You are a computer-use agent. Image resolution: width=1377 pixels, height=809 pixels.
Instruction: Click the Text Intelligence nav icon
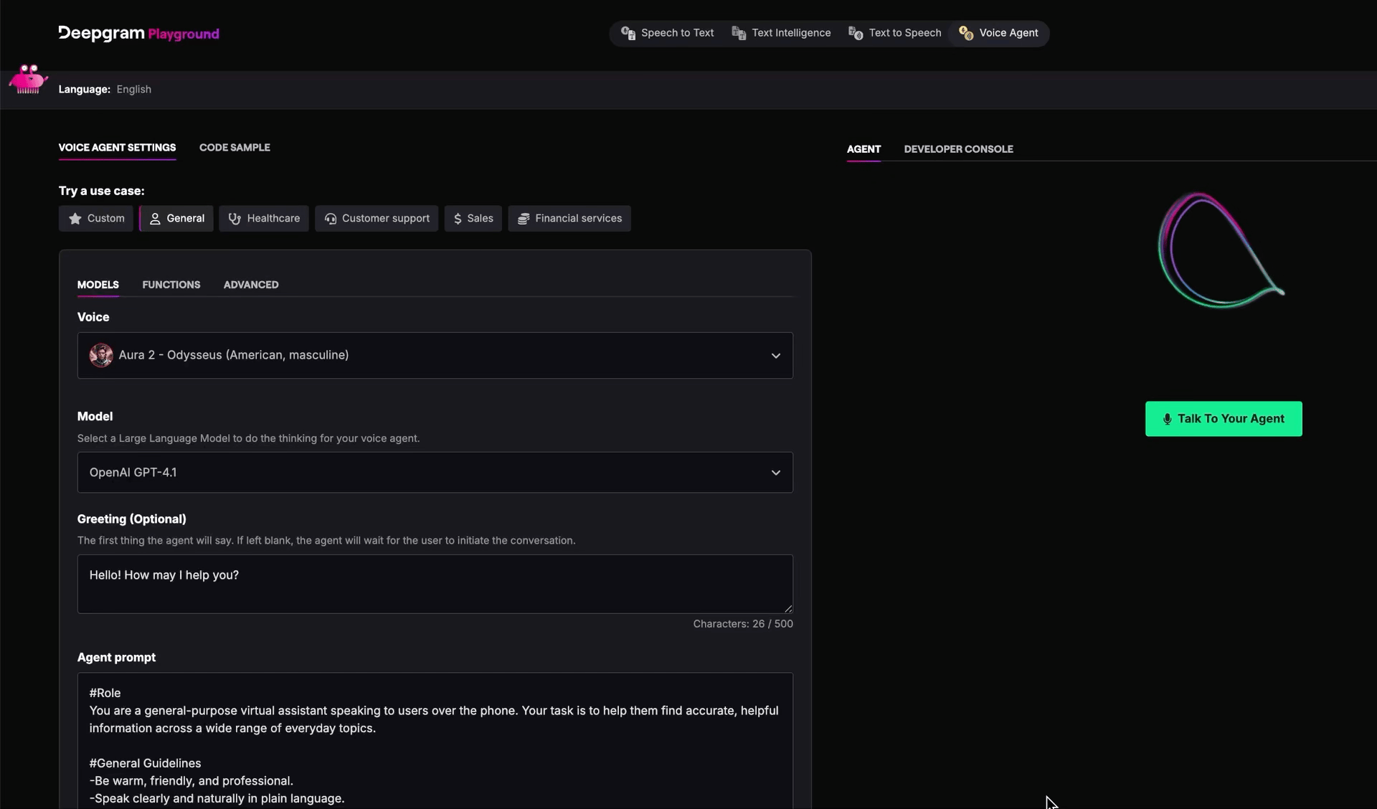click(x=739, y=33)
